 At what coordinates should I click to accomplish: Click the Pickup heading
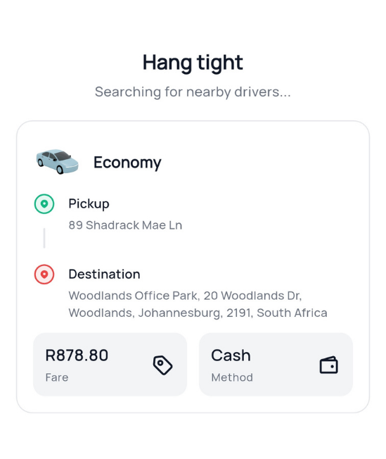89,203
